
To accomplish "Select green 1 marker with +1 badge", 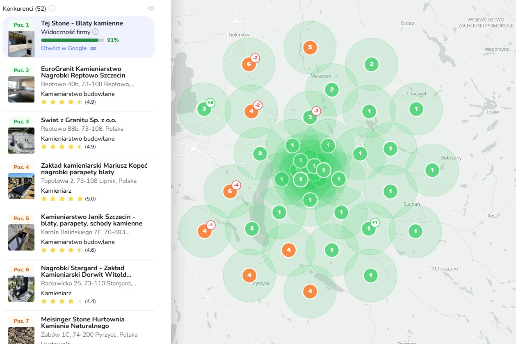I will click(x=368, y=228).
